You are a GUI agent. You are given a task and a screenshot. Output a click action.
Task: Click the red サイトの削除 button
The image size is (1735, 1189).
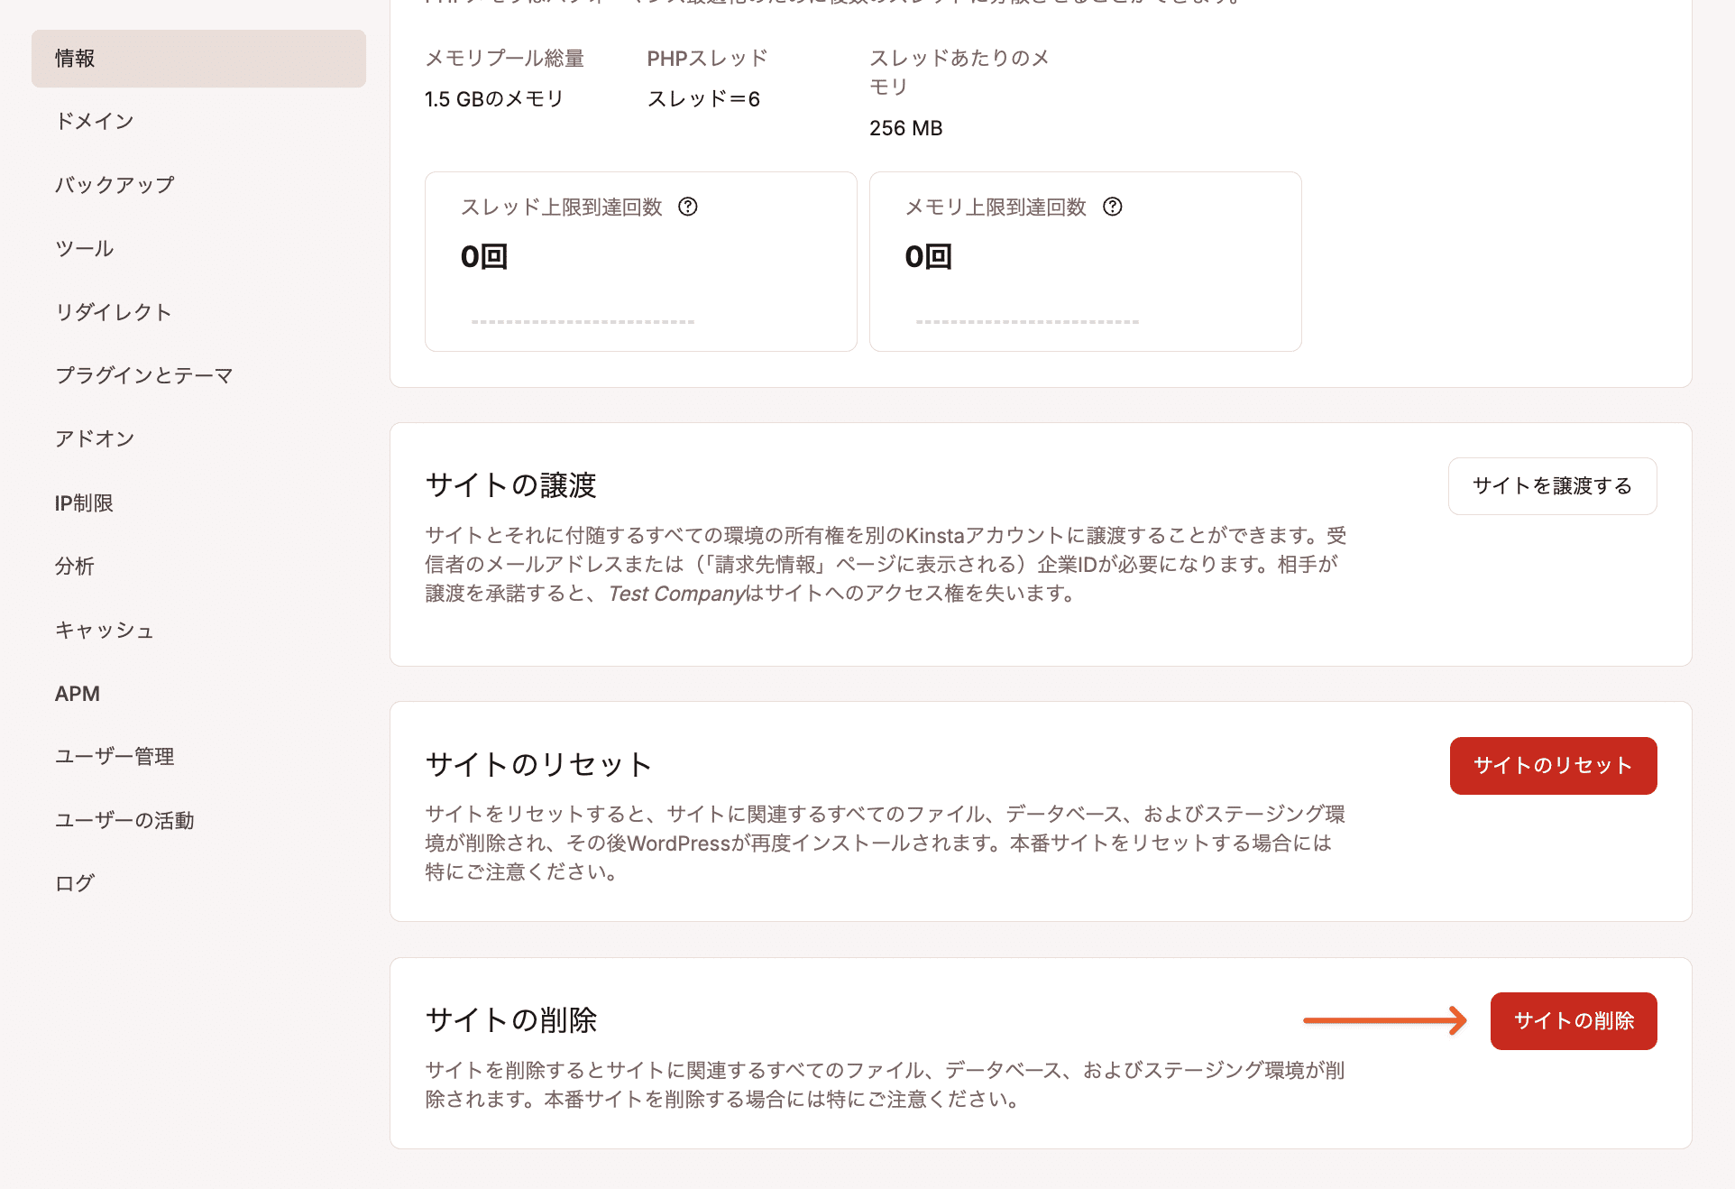click(x=1574, y=1020)
